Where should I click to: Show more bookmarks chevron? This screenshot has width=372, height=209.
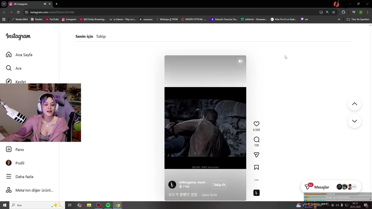coord(339,19)
